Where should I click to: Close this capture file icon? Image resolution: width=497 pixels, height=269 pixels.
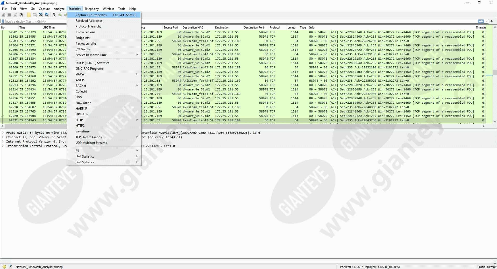(41, 15)
